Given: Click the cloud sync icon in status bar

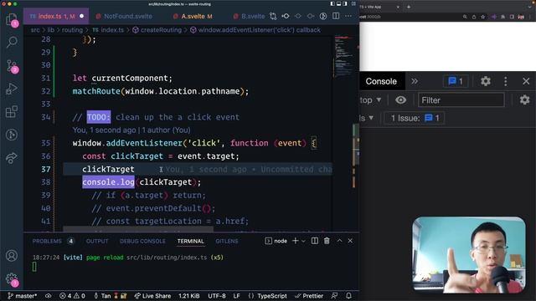Looking at the screenshot, I should (49, 296).
